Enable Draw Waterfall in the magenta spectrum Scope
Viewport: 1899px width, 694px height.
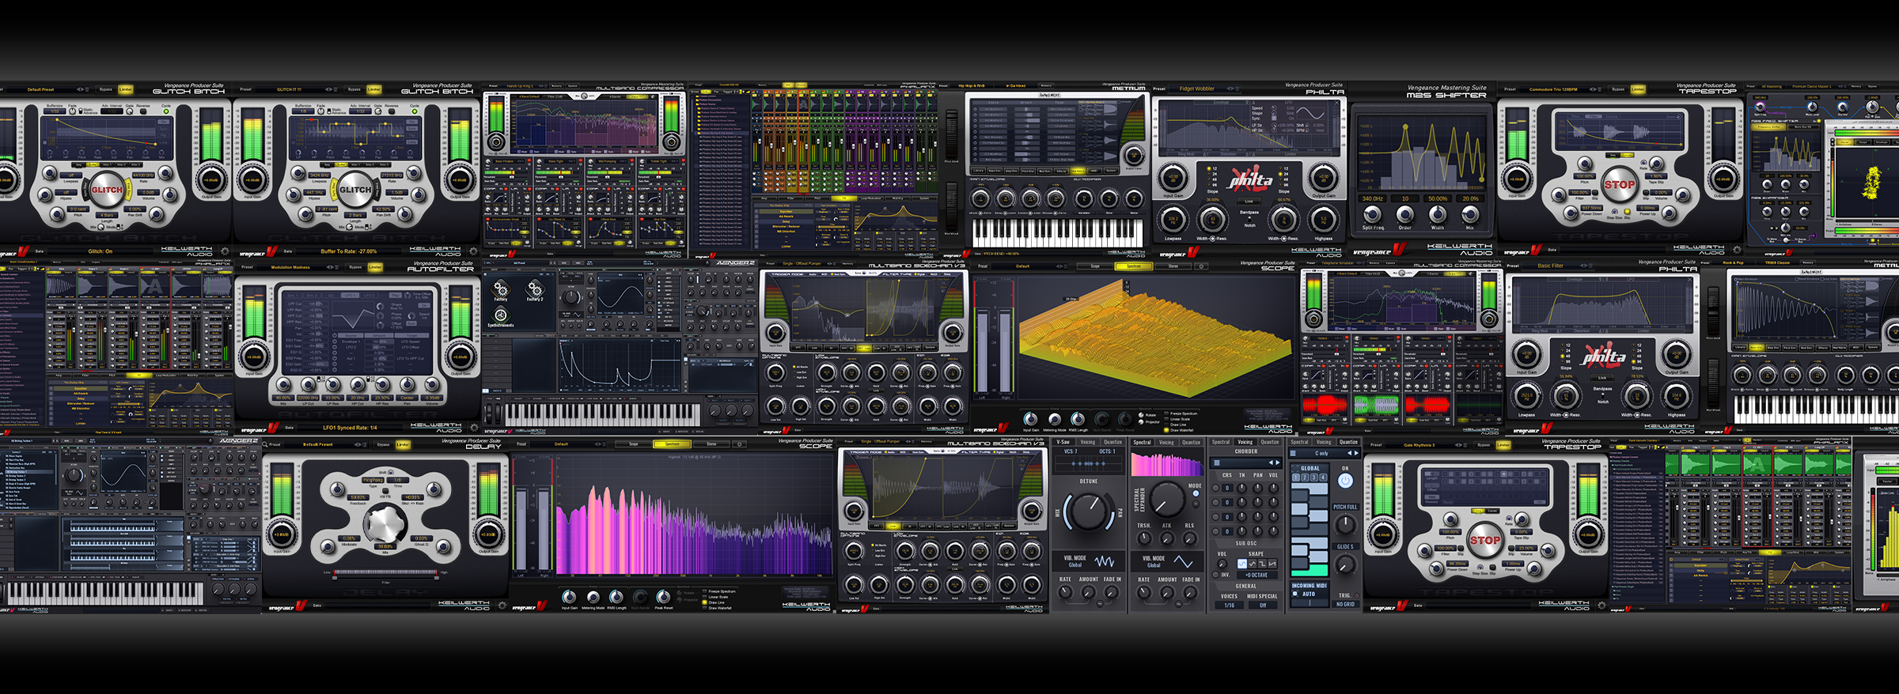[x=705, y=608]
